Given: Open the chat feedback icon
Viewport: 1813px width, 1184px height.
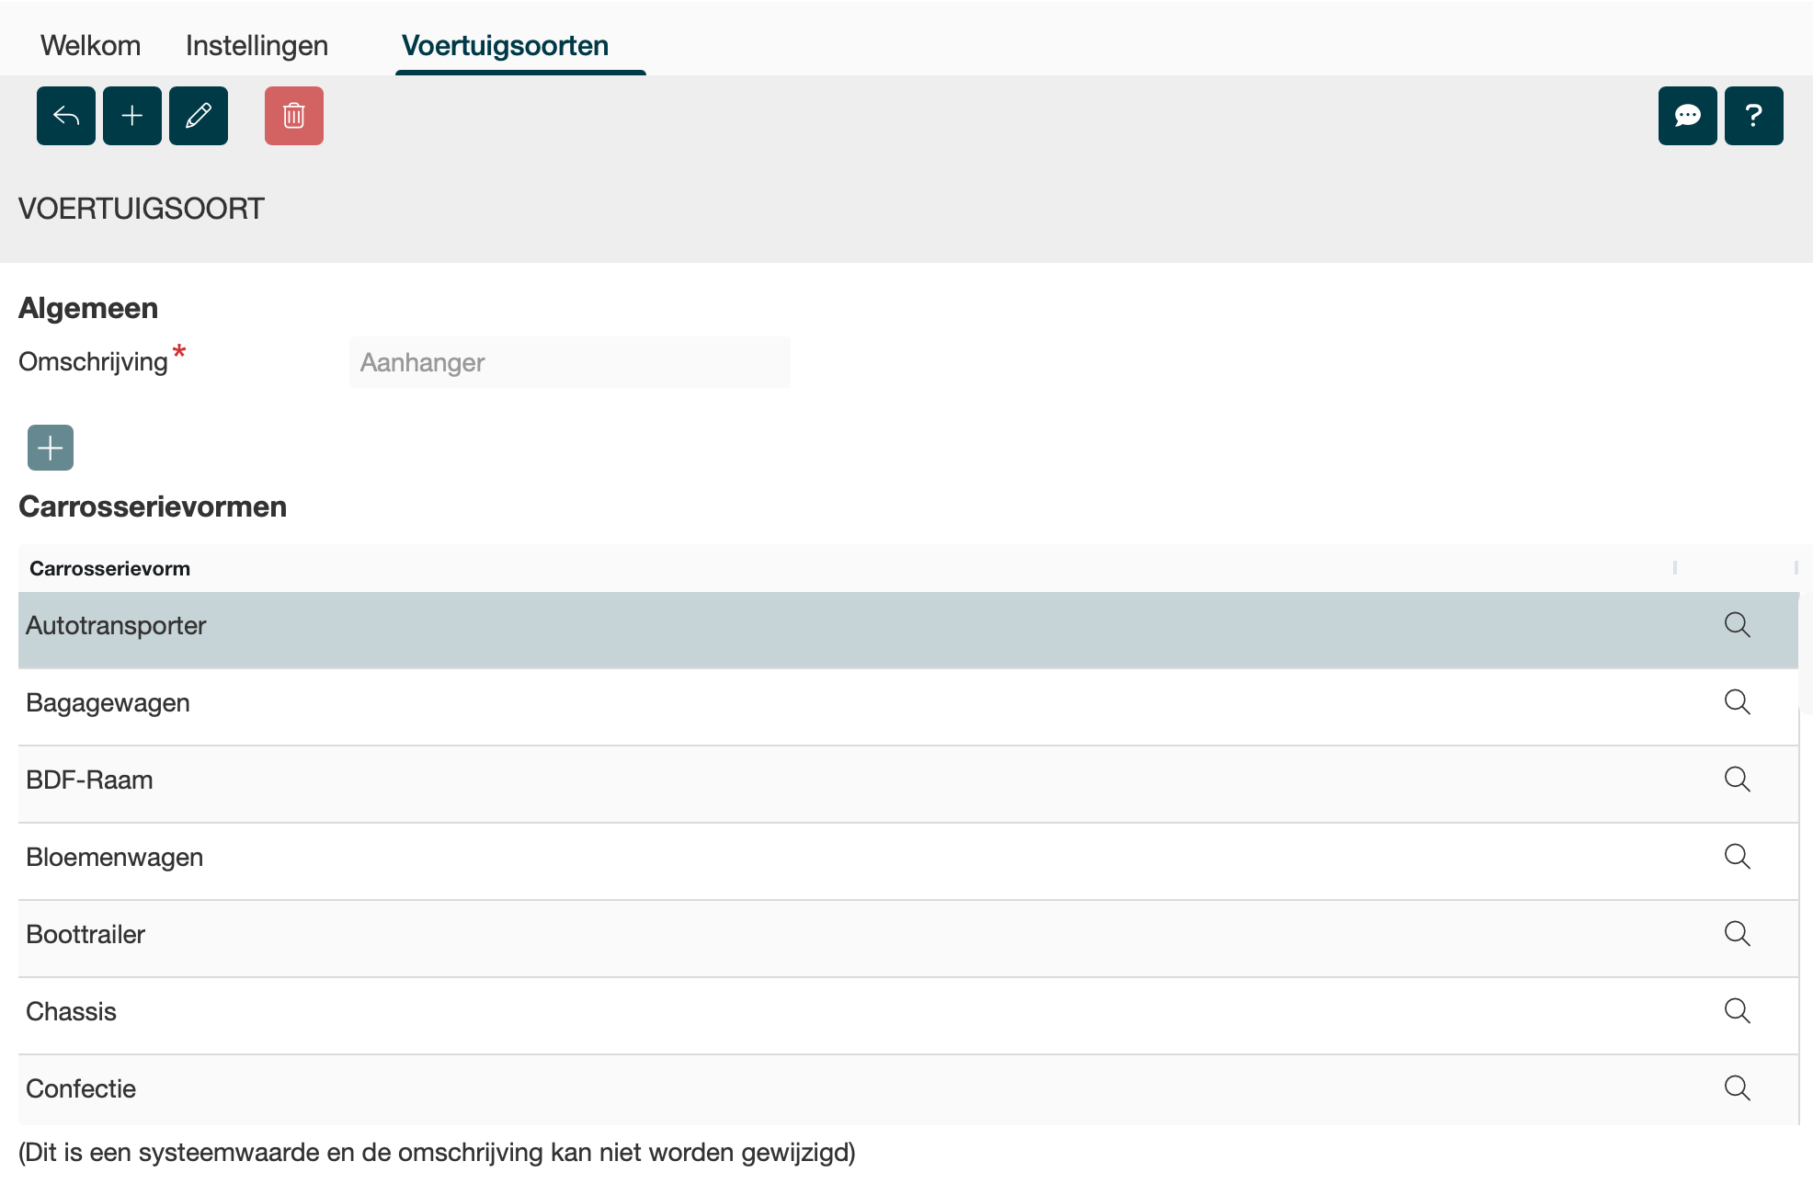Looking at the screenshot, I should (1687, 116).
